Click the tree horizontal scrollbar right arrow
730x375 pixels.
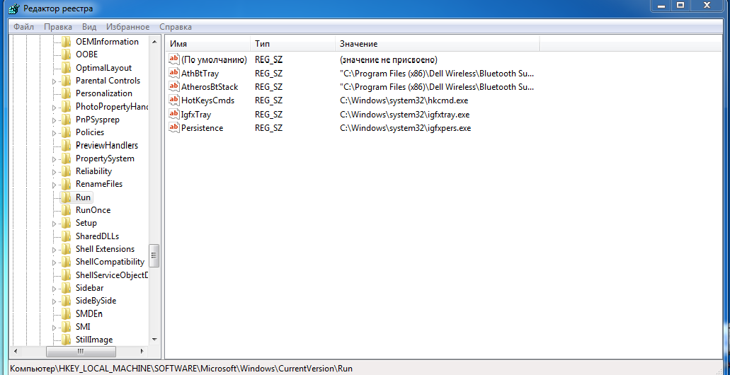pyautogui.click(x=142, y=351)
